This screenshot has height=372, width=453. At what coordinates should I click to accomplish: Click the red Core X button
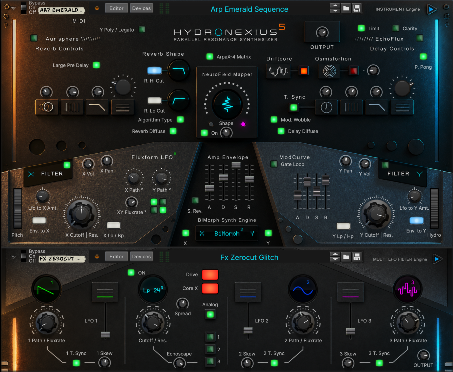coord(210,288)
